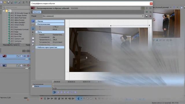Select the rectangle mask creation tool
The height and width of the screenshot is (104, 185).
click(33, 38)
